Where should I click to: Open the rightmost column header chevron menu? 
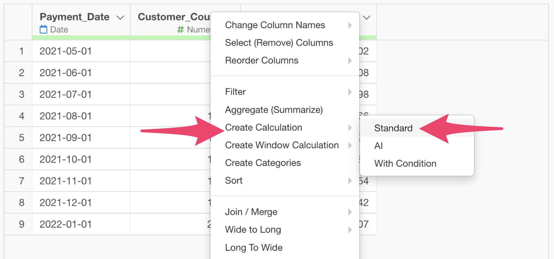tap(366, 17)
